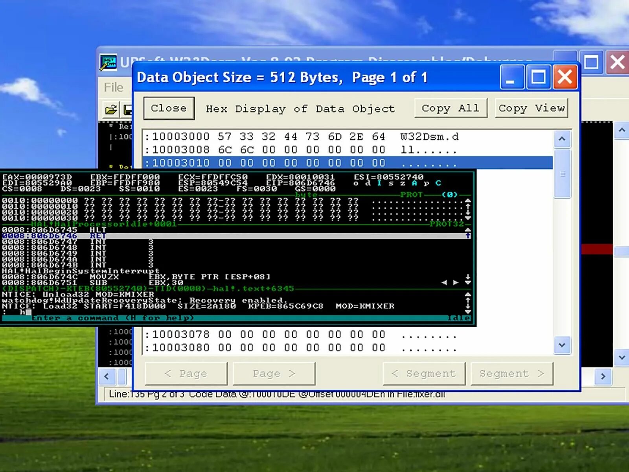Click the Copy All button
This screenshot has height=472, width=629.
(x=451, y=108)
